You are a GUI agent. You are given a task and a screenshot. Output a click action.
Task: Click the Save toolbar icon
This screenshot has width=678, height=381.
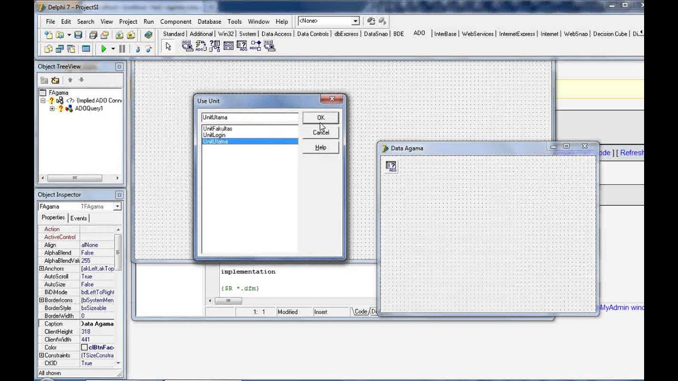(x=78, y=35)
